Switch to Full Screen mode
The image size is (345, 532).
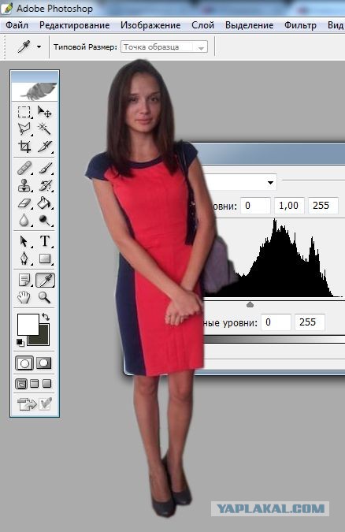pos(46,384)
